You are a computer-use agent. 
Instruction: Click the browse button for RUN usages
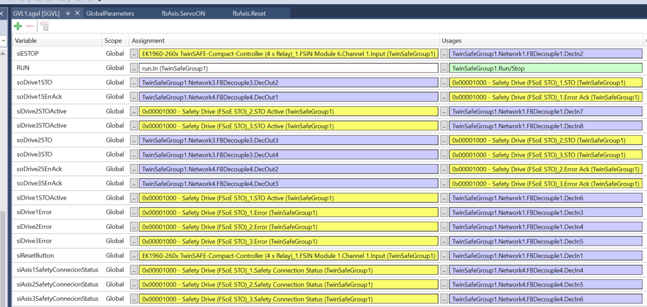[x=444, y=68]
